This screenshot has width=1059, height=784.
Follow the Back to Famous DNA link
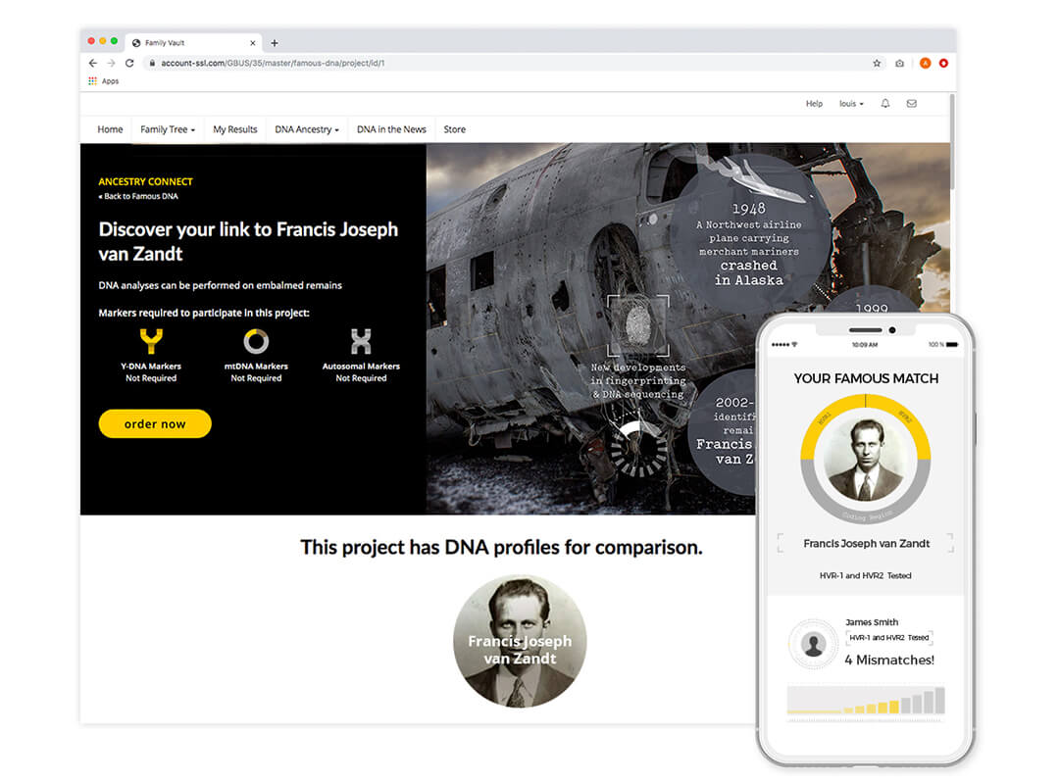coord(138,197)
